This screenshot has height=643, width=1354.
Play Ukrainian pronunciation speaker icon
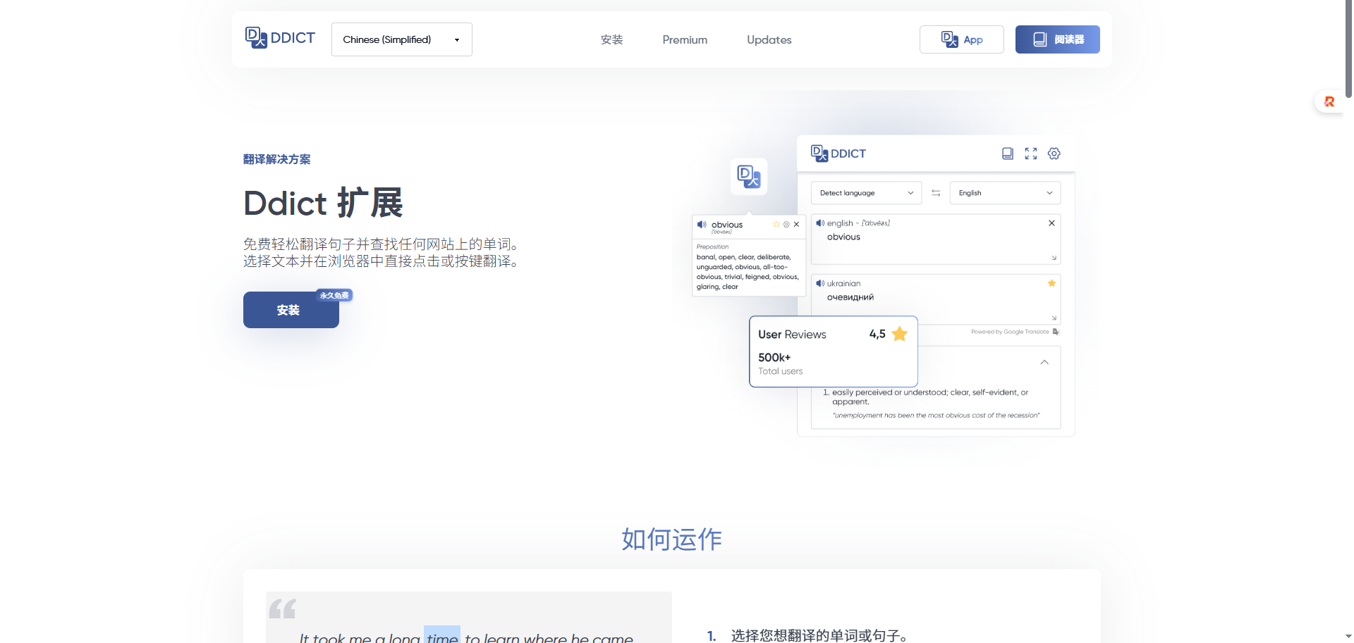coord(820,284)
